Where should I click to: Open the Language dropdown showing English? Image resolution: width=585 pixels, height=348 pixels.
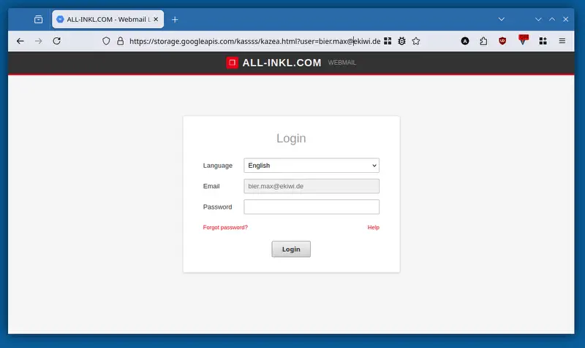[x=312, y=166]
